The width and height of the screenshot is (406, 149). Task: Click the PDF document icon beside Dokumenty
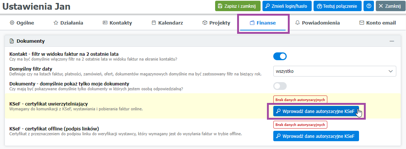[x=12, y=41]
